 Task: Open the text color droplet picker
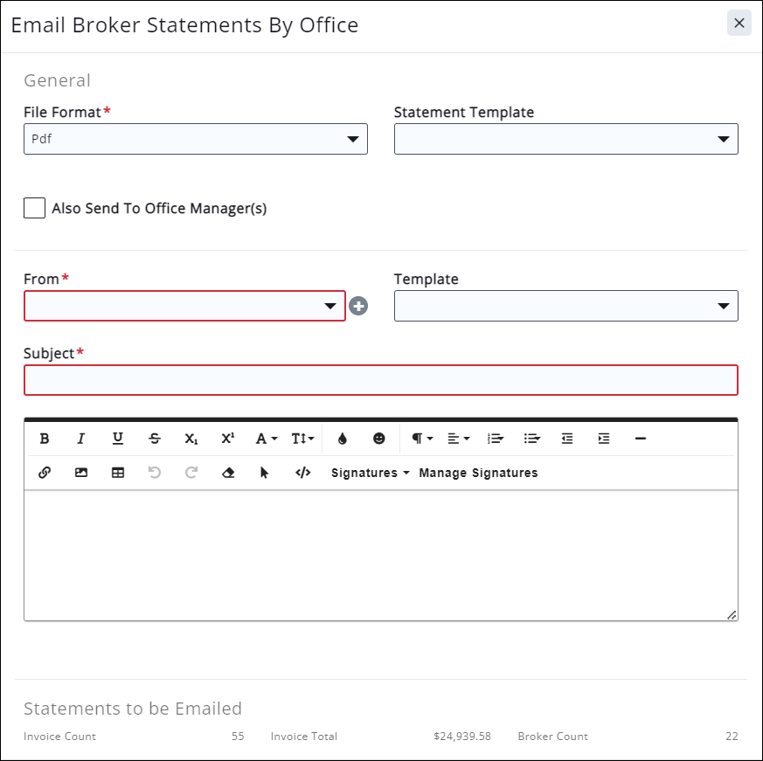[x=342, y=439]
